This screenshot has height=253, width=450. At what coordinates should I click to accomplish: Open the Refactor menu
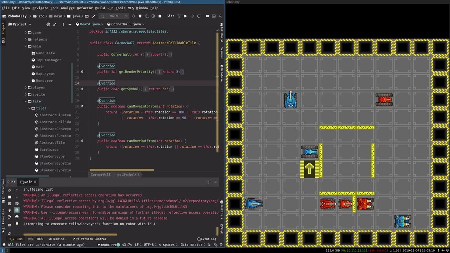85,8
